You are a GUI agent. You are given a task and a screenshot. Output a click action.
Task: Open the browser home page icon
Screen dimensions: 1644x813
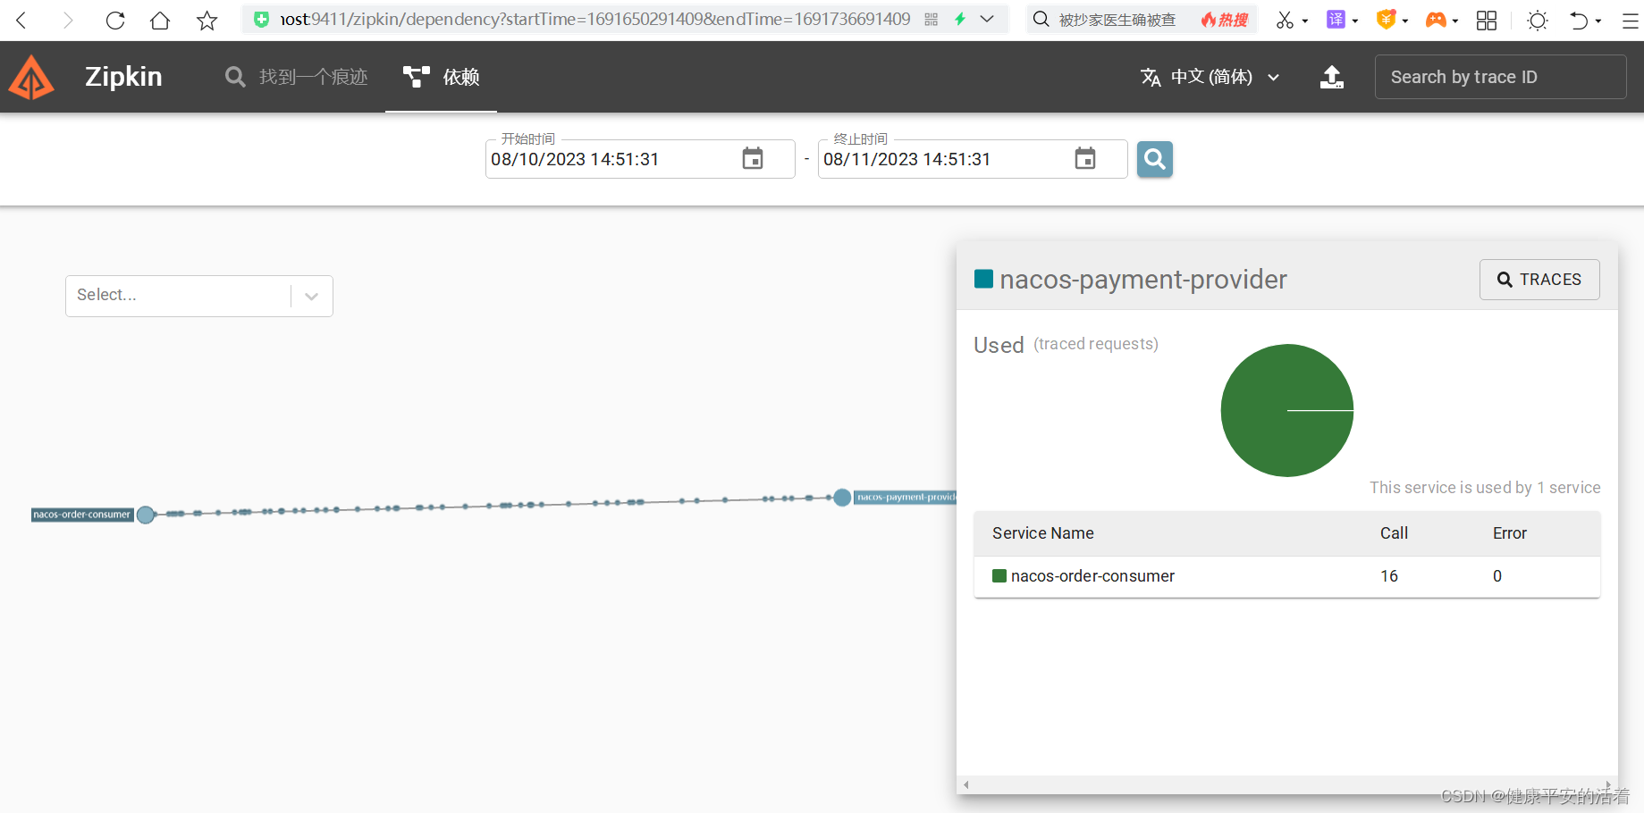[x=160, y=20]
